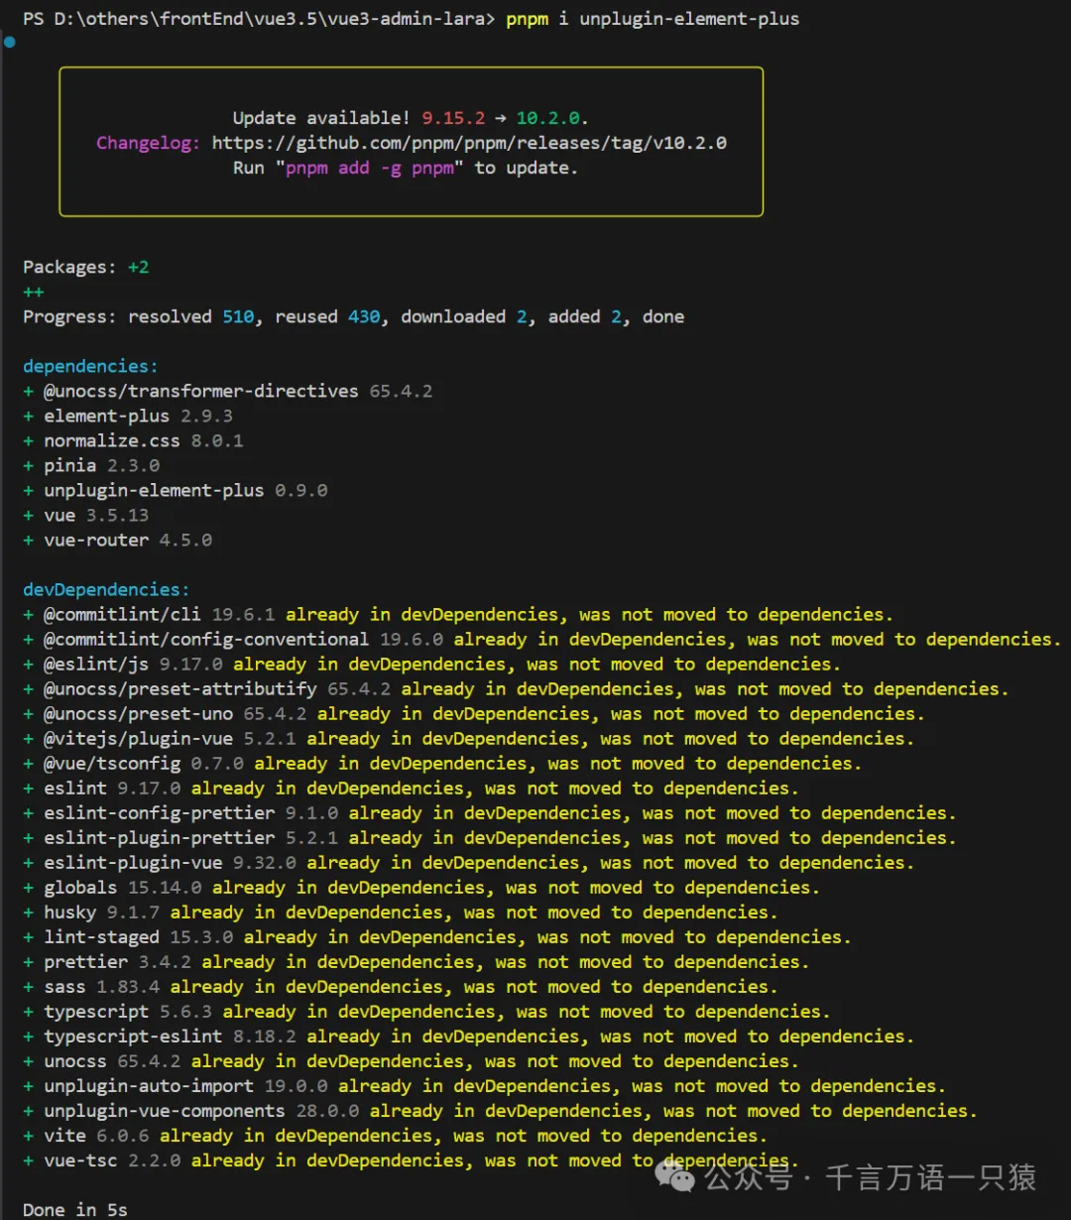
Task: Click the unplugin-element-plus 0.9.0 entry
Action: 184,490
